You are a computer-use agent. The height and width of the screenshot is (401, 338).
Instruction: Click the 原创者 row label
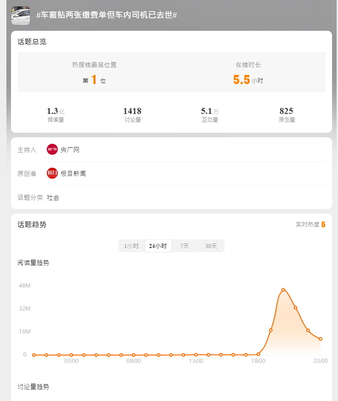(x=27, y=173)
